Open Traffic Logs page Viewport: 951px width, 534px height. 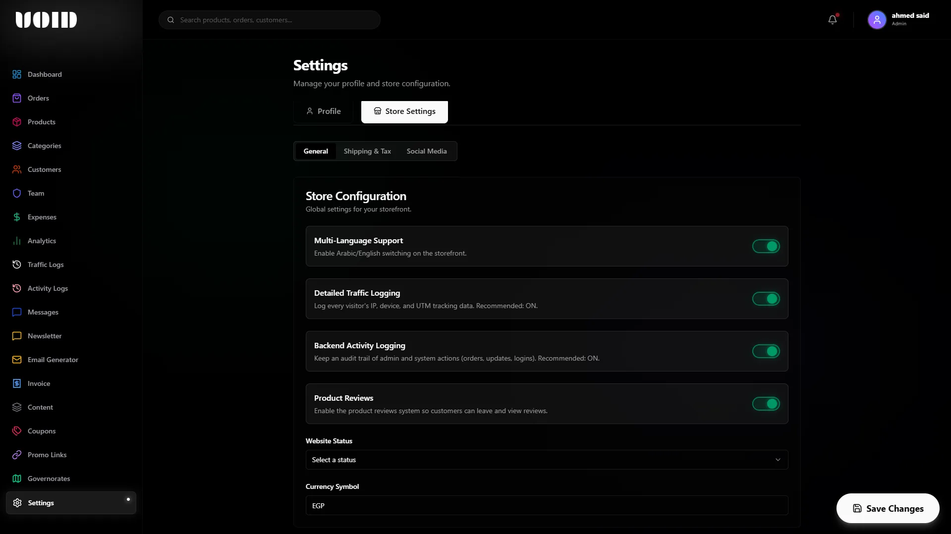[71, 265]
